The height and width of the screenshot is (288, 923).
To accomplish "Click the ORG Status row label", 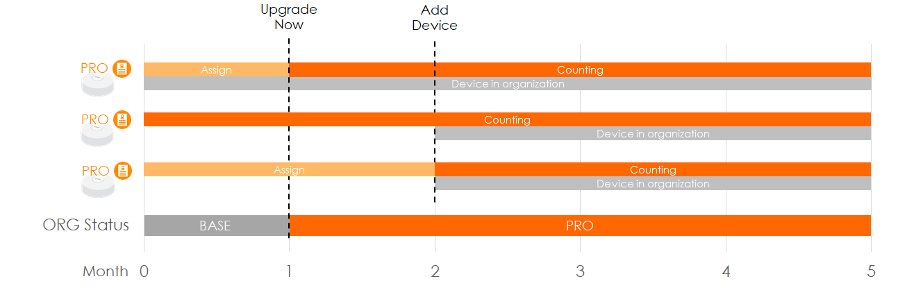I will tap(86, 225).
